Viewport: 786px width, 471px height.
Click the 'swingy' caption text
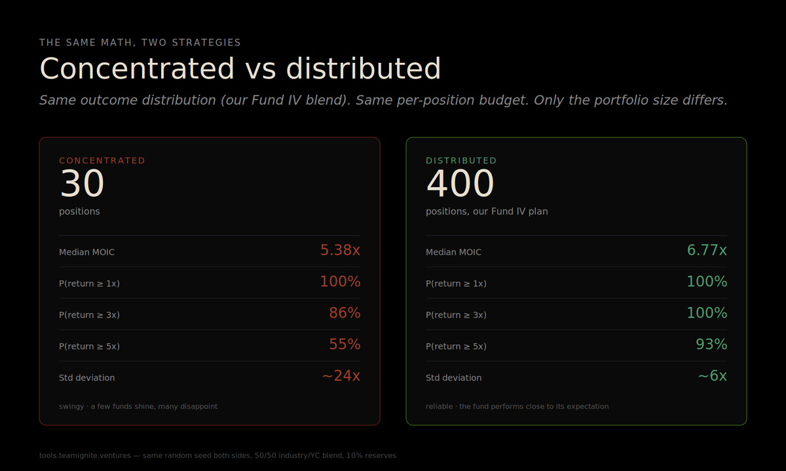coord(138,406)
